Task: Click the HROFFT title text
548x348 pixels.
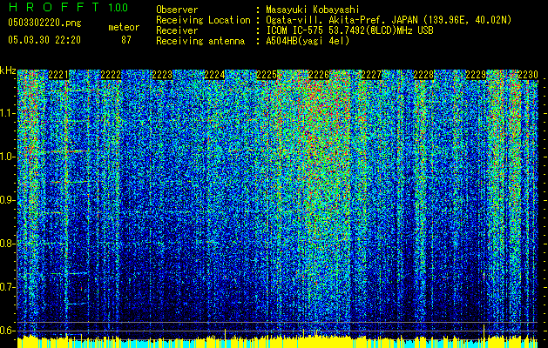Action: point(54,7)
